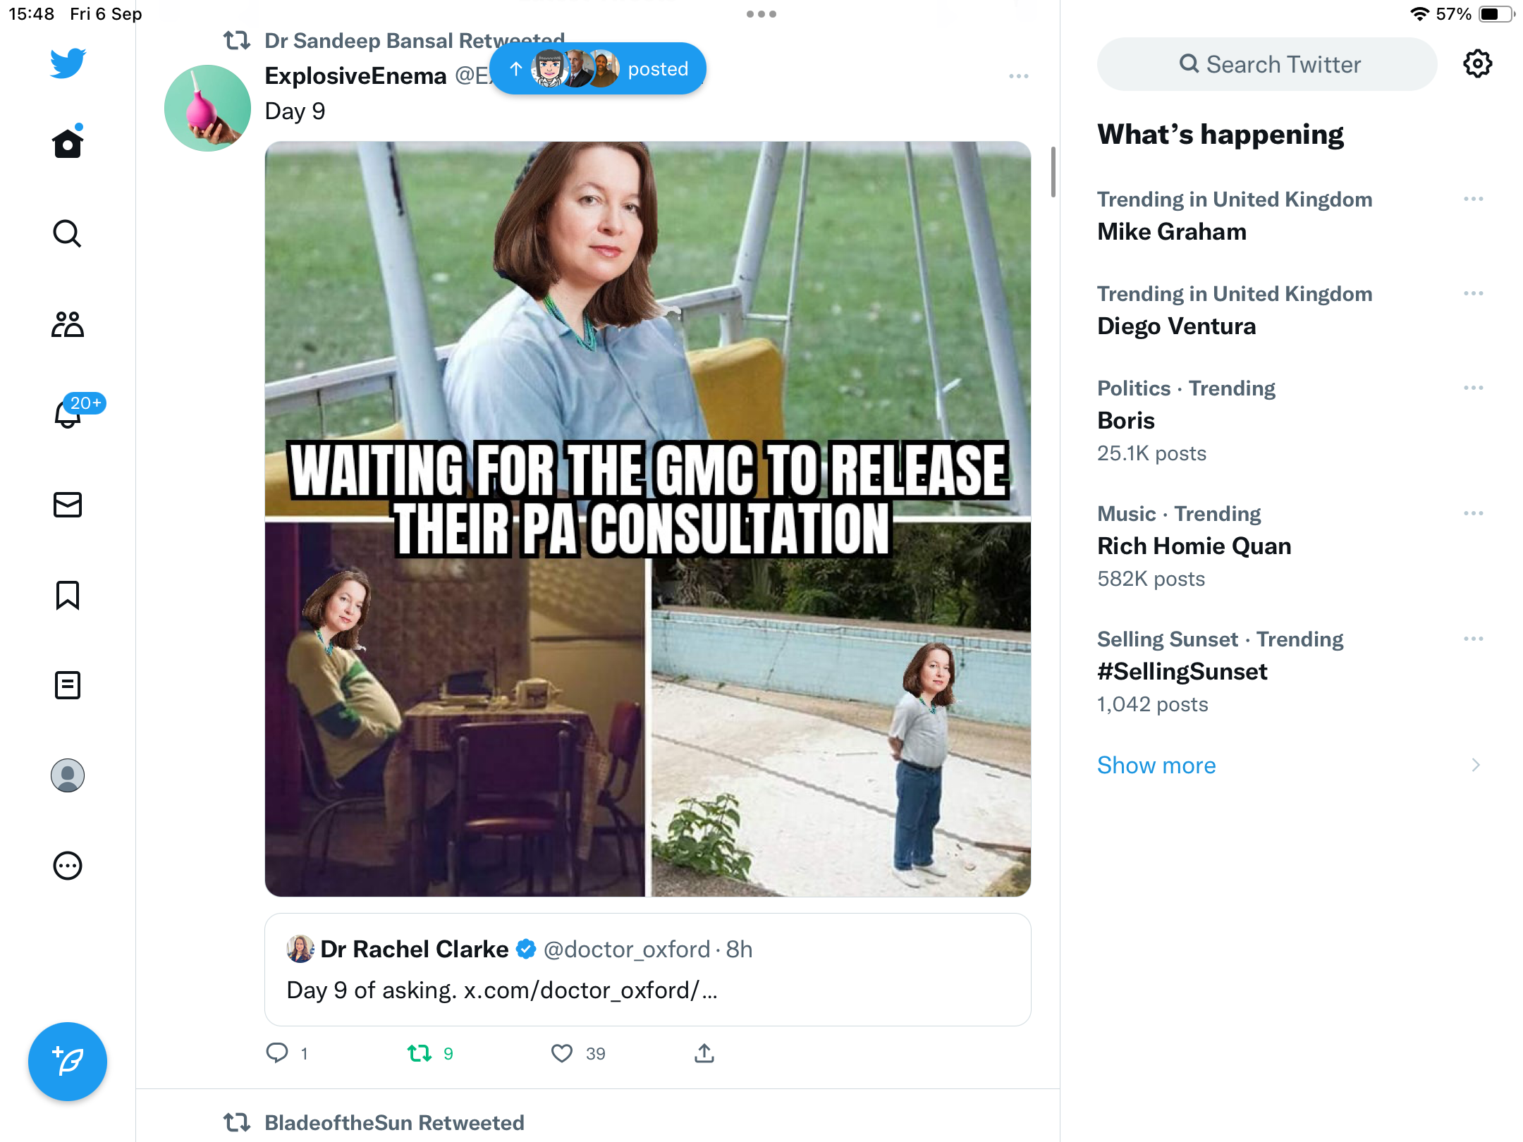Open the Home feed icon

tap(68, 142)
